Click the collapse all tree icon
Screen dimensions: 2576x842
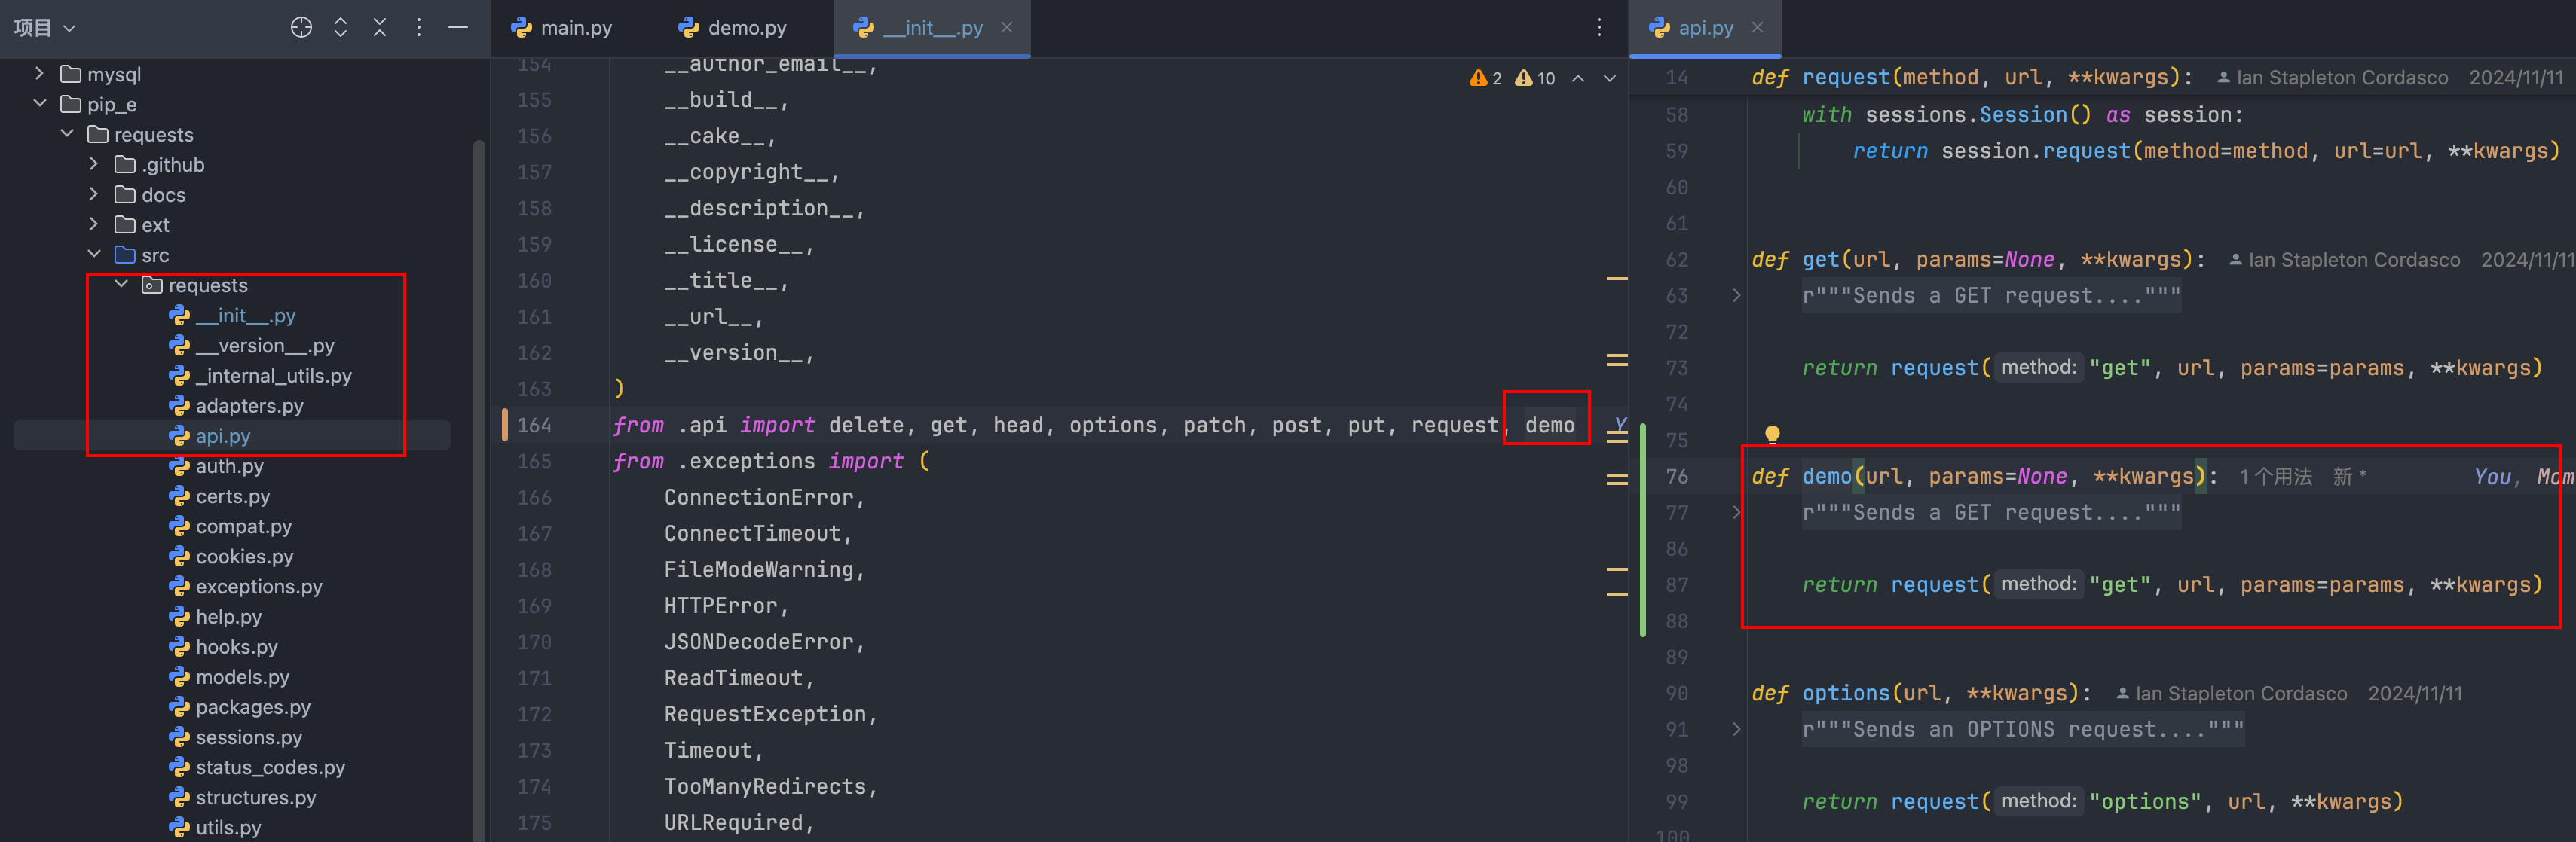380,28
